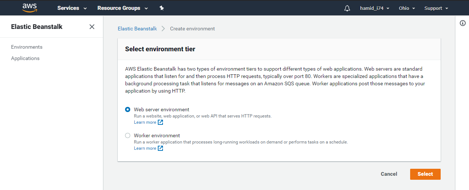Viewport: 469px width, 190px height.
Task: Go to Applications in the sidebar
Action: coord(25,58)
